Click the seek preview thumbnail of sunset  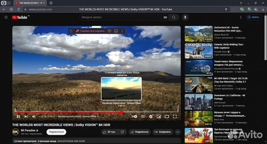121,88
